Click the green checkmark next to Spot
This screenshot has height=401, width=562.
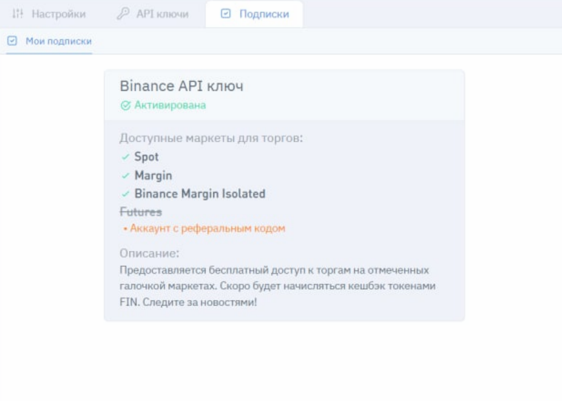pyautogui.click(x=126, y=157)
